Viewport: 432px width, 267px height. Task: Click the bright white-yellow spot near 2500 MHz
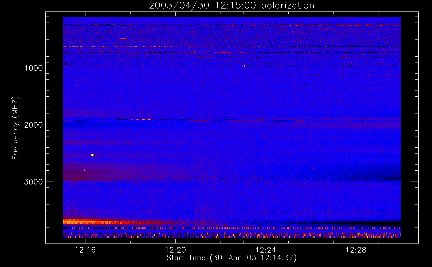(x=93, y=155)
